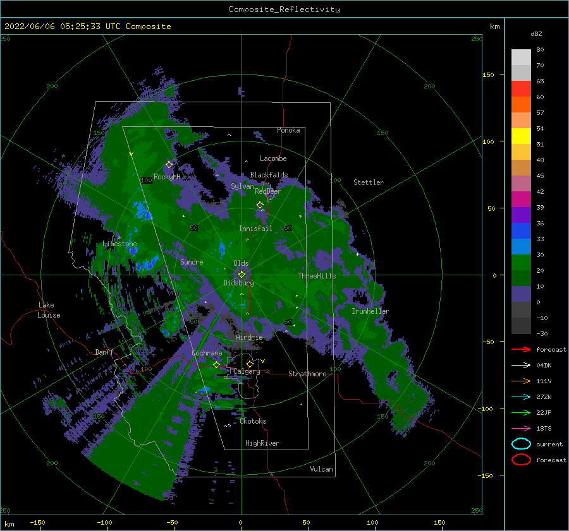The image size is (569, 531).
Task: Click the dark orange 60 dBZ swatch
Action: [x=521, y=104]
